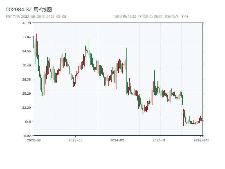
Task: Click the 2023-05 x-axis label
Action: click(x=75, y=140)
